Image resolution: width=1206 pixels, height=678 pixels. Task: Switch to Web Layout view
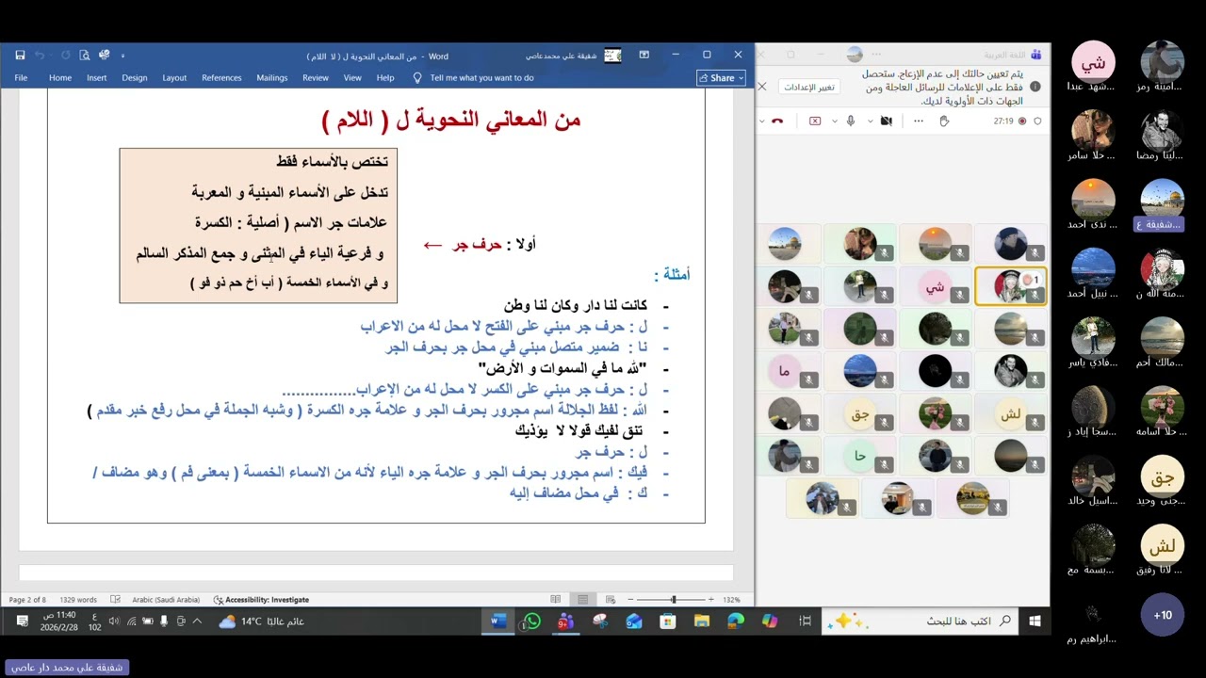pos(611,599)
